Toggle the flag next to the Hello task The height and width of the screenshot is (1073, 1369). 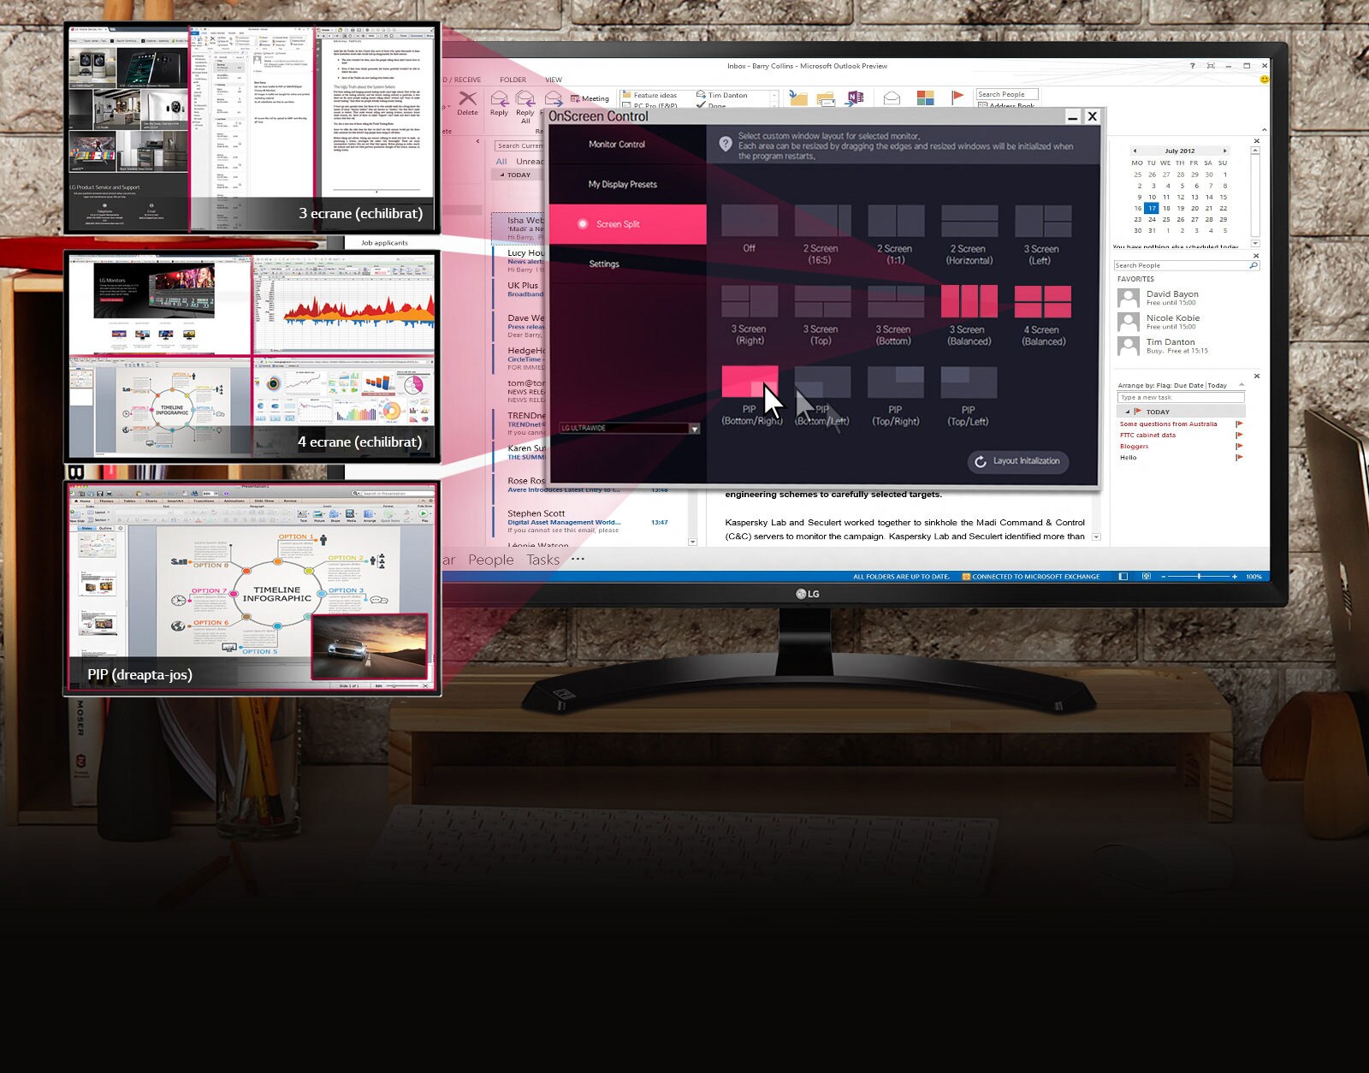(x=1237, y=457)
